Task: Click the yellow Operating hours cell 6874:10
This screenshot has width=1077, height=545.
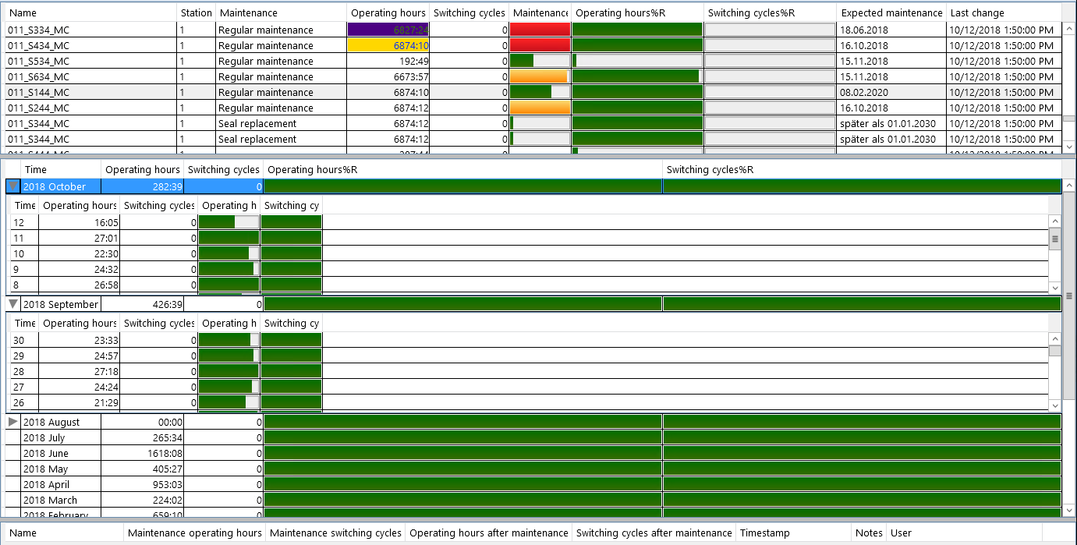Action: pyautogui.click(x=388, y=45)
